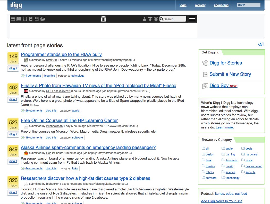Click the digg header search field
The image size is (270, 204).
pos(249,5)
